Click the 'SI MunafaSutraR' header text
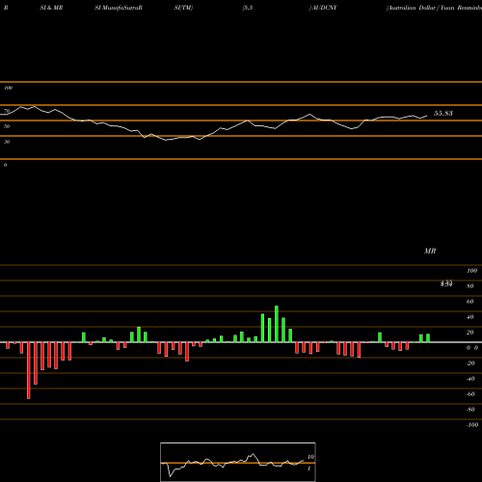The image size is (482, 482). coord(119,8)
